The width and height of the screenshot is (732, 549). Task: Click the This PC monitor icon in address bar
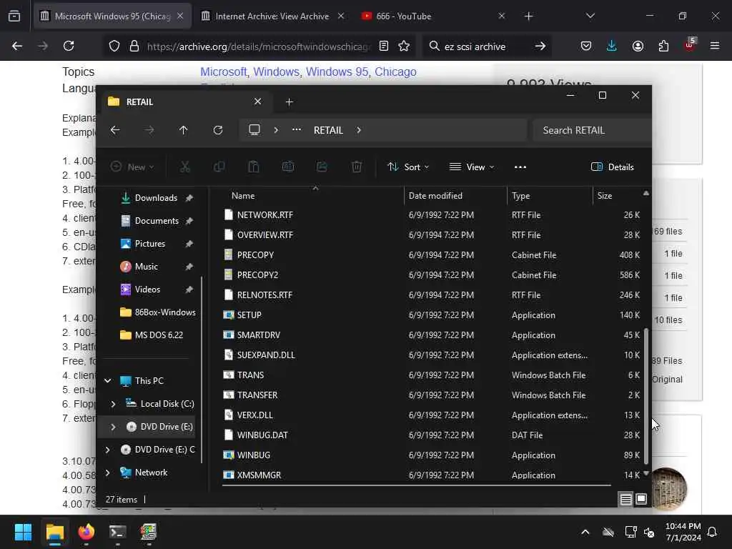point(254,130)
